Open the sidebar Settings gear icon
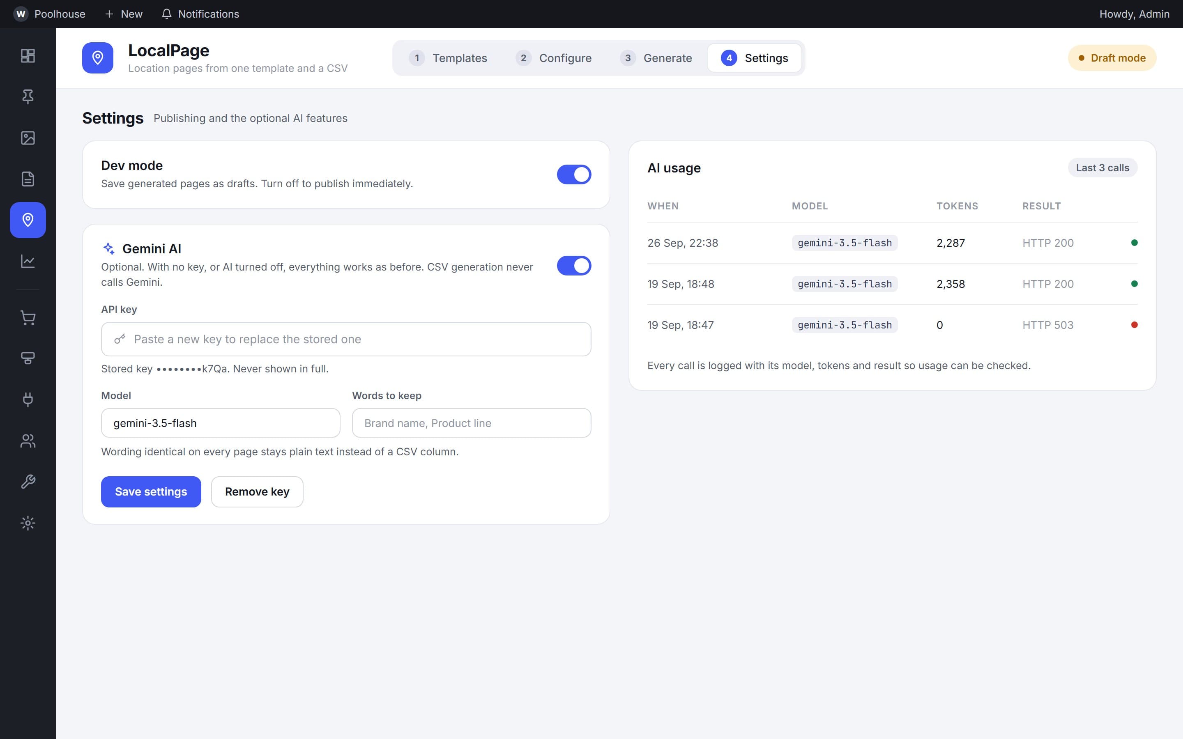The height and width of the screenshot is (739, 1183). 28,523
